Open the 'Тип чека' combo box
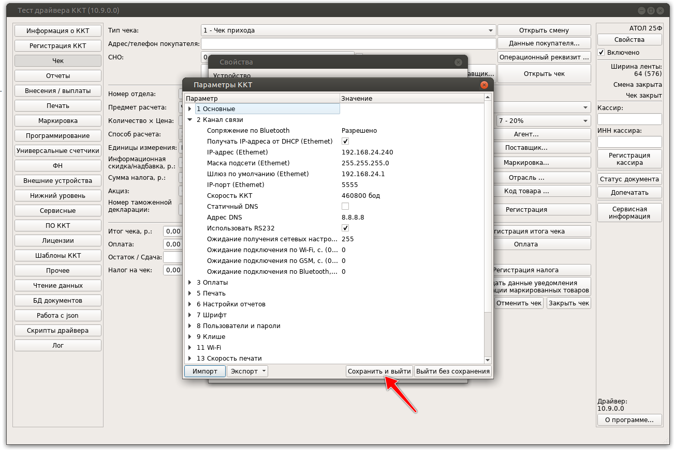The height and width of the screenshot is (450, 674). [348, 30]
